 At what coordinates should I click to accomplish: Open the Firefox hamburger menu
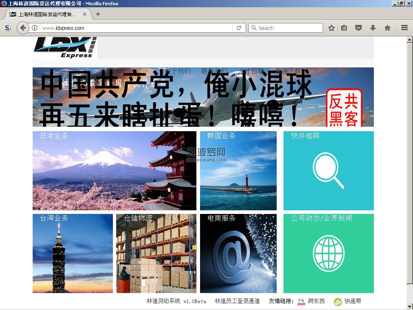(404, 28)
